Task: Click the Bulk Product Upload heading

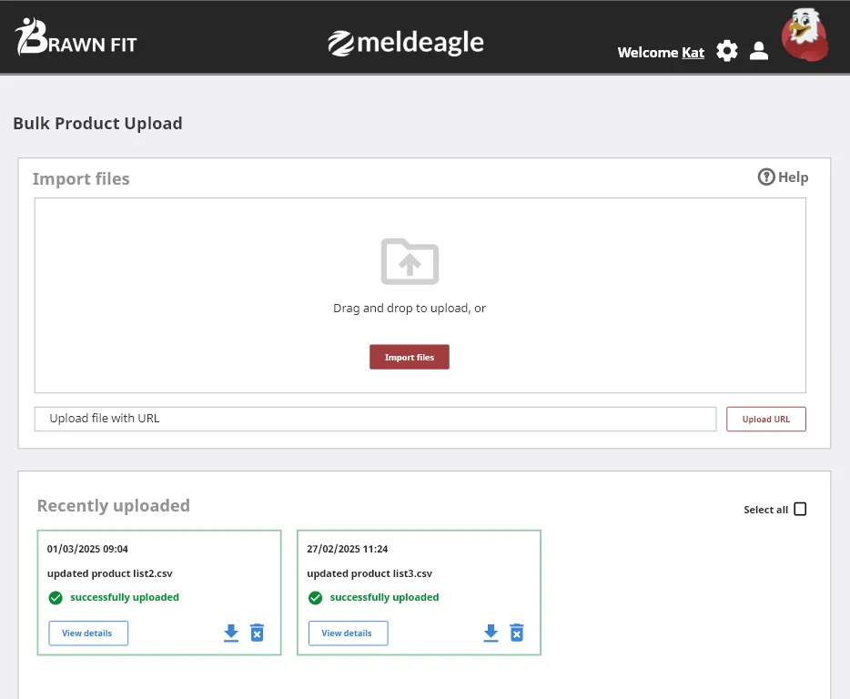Action: [97, 123]
